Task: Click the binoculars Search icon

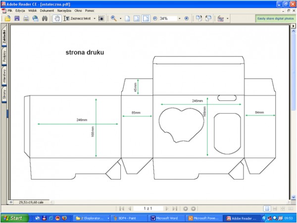Action: point(45,18)
